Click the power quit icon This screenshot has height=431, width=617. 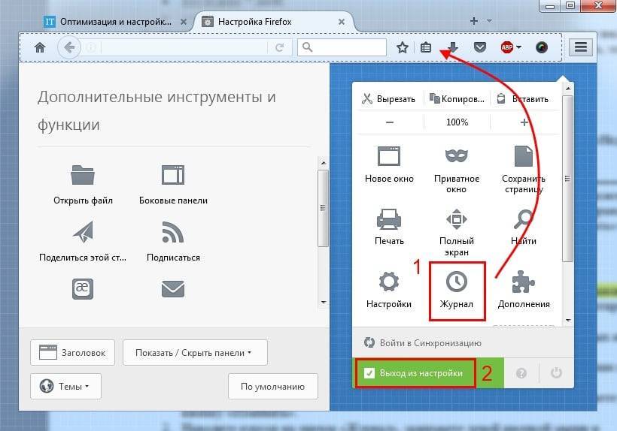[556, 372]
